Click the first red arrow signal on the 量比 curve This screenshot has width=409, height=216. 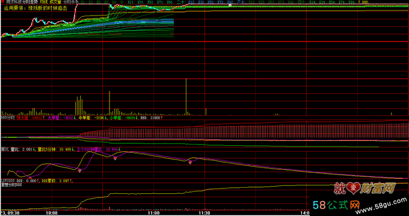click(x=80, y=170)
